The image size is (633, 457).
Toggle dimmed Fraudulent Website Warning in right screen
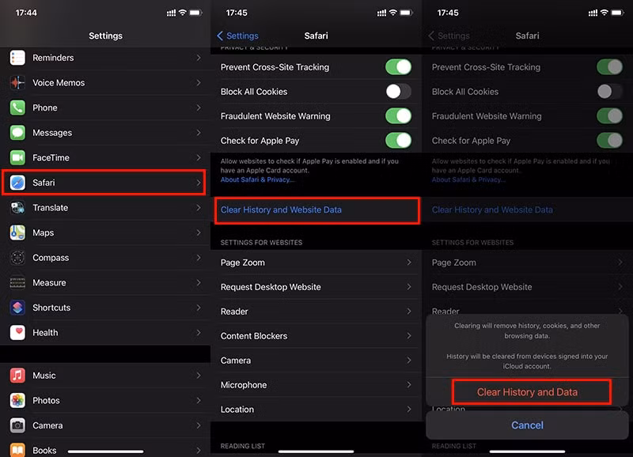pos(609,116)
